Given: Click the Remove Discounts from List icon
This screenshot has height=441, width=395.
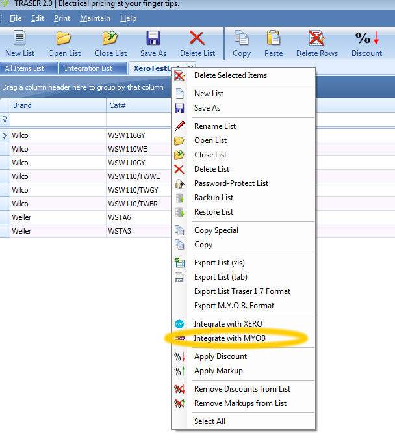Looking at the screenshot, I should click(179, 389).
